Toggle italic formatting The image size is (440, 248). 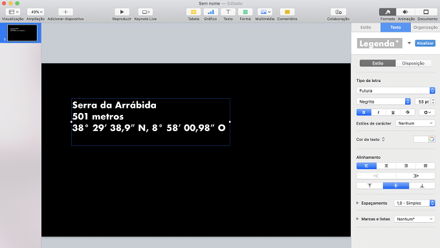tap(379, 112)
